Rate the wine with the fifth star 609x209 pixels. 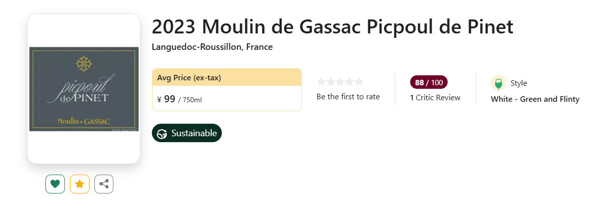point(359,82)
